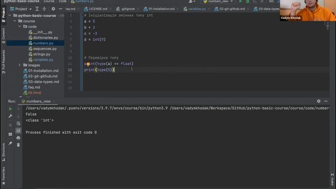336x189 pixels.
Task: Open Run panel settings gear
Action: pyautogui.click(x=319, y=101)
